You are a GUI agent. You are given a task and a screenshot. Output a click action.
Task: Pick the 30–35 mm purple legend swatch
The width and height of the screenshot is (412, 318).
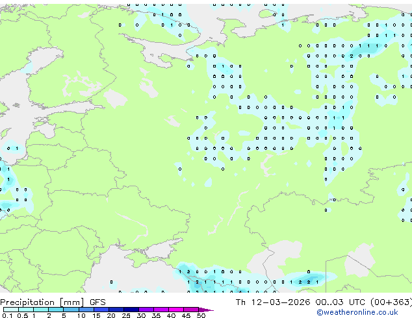[x=146, y=310]
